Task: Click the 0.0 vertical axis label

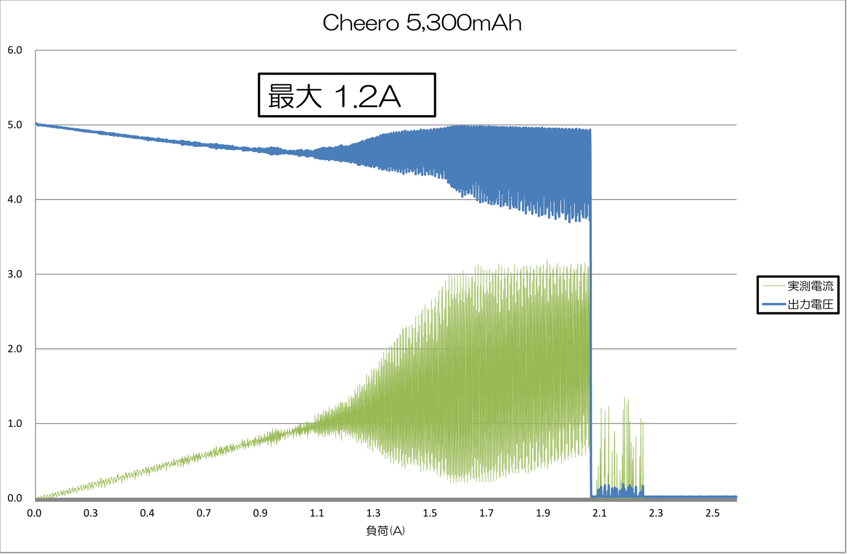Action: click(15, 498)
